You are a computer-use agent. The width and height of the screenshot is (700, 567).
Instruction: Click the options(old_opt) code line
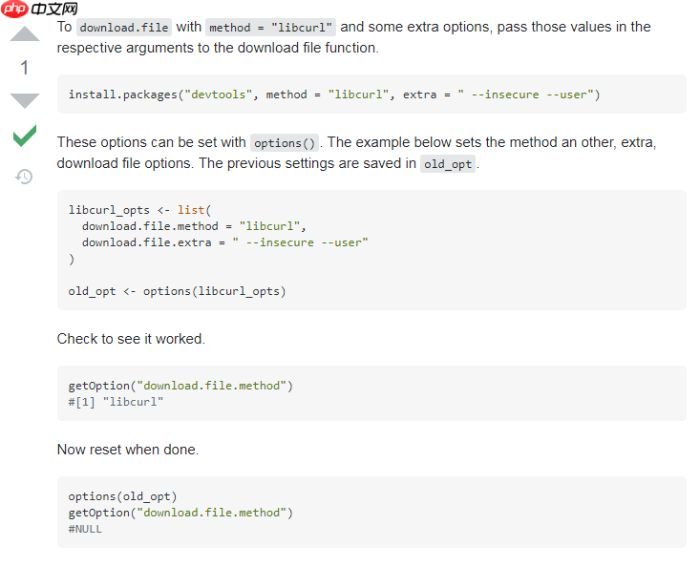(x=123, y=496)
